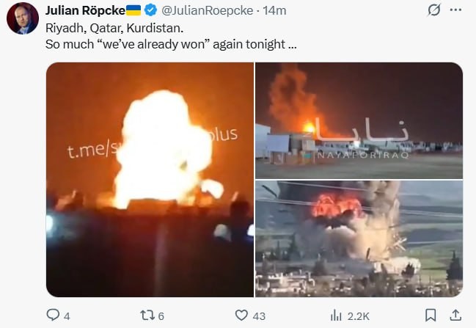The image size is (476, 328).
Task: Click the 6 reposts count
Action: [x=161, y=316]
